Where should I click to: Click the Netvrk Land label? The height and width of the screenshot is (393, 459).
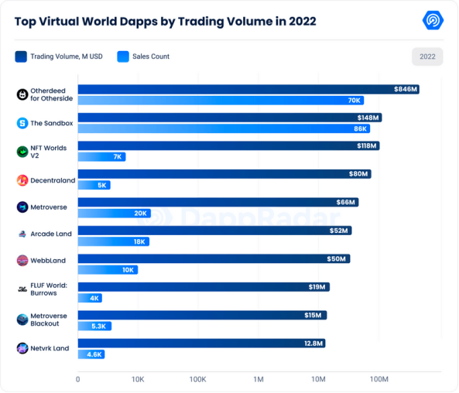tap(50, 348)
